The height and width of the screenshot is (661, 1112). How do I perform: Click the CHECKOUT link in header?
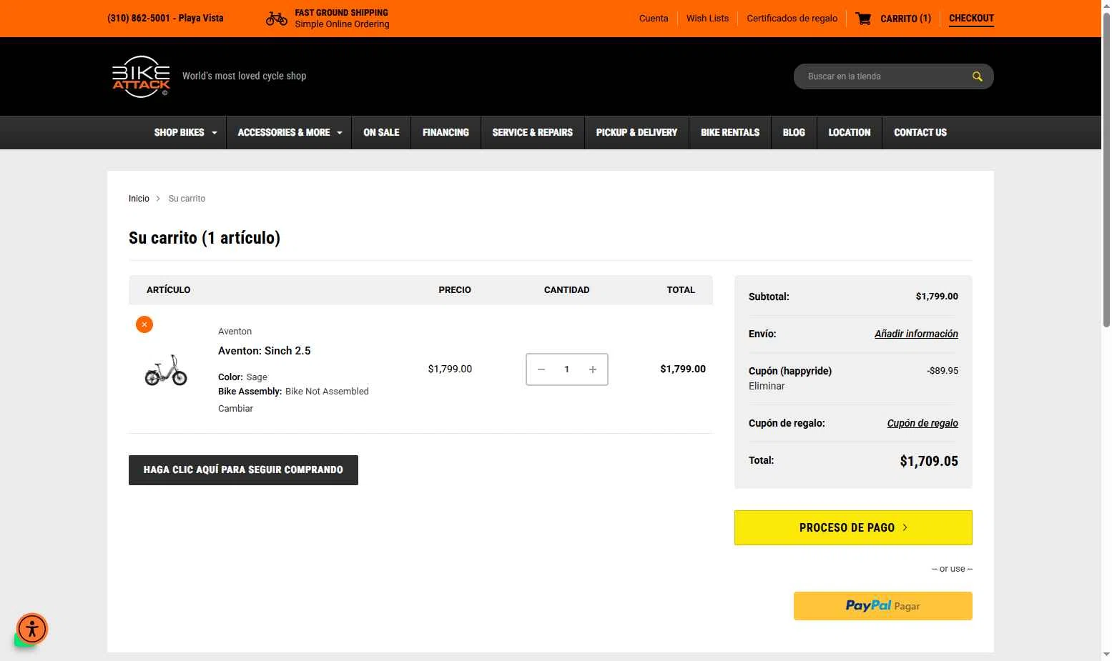(x=971, y=19)
